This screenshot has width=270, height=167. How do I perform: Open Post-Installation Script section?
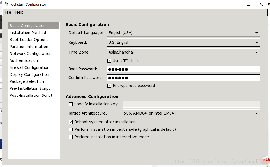34,95
